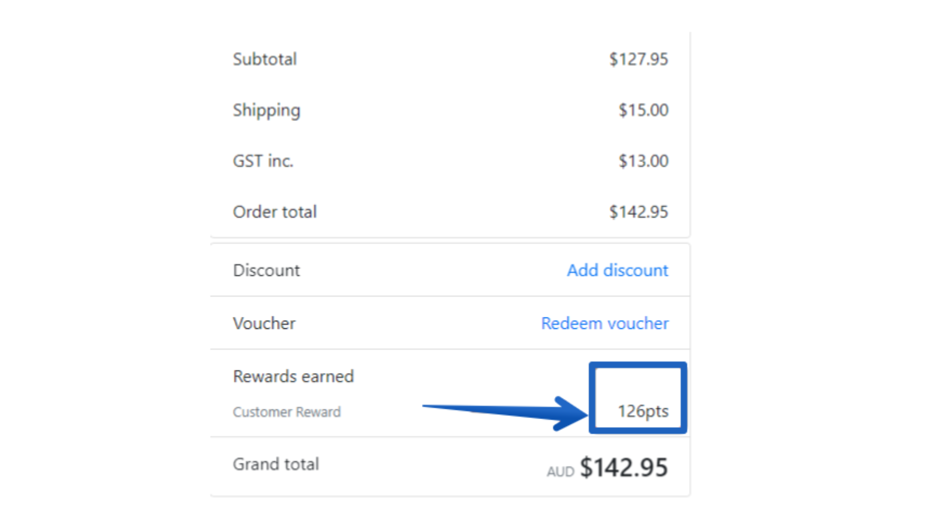Click the $15.00 shipping cost
The height and width of the screenshot is (530, 943).
tap(643, 110)
